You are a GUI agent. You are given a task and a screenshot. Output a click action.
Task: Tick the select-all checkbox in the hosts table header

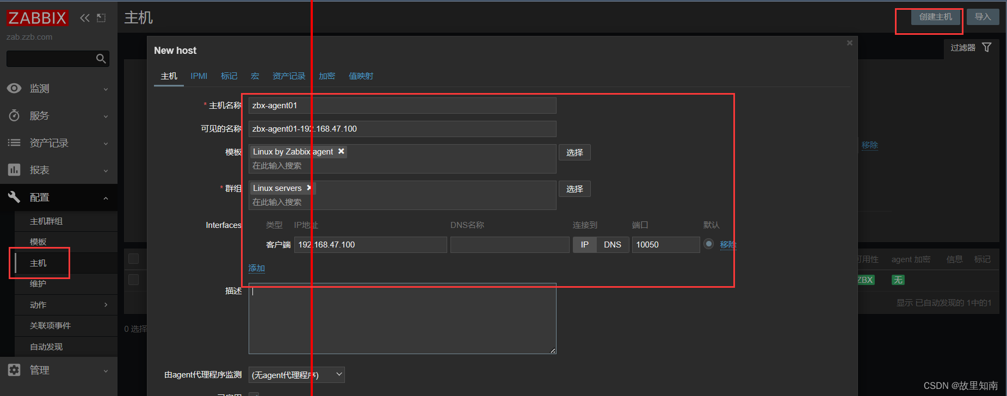coord(133,258)
